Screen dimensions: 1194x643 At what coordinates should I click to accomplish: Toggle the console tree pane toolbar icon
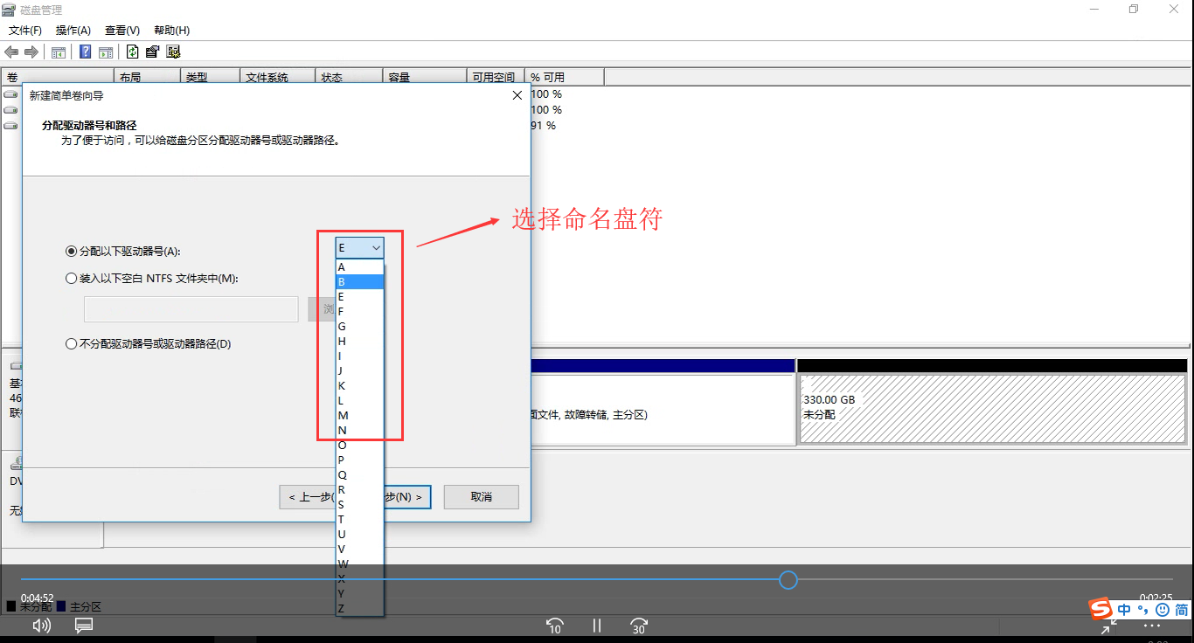(59, 52)
